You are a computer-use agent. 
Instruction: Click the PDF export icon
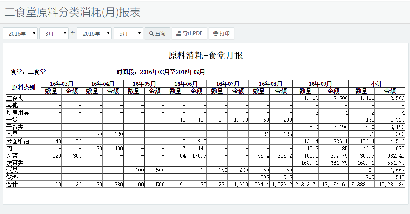tap(178, 33)
